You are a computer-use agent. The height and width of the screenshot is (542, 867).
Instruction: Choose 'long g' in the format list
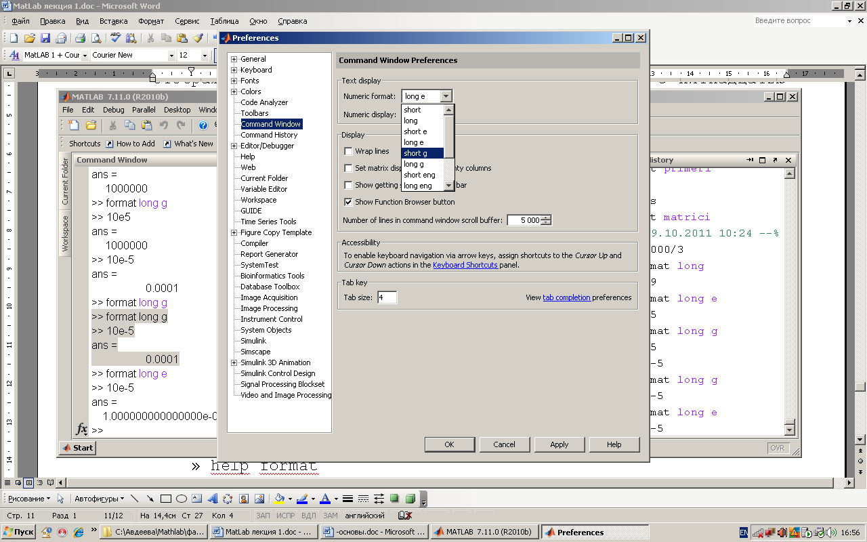[x=423, y=164]
